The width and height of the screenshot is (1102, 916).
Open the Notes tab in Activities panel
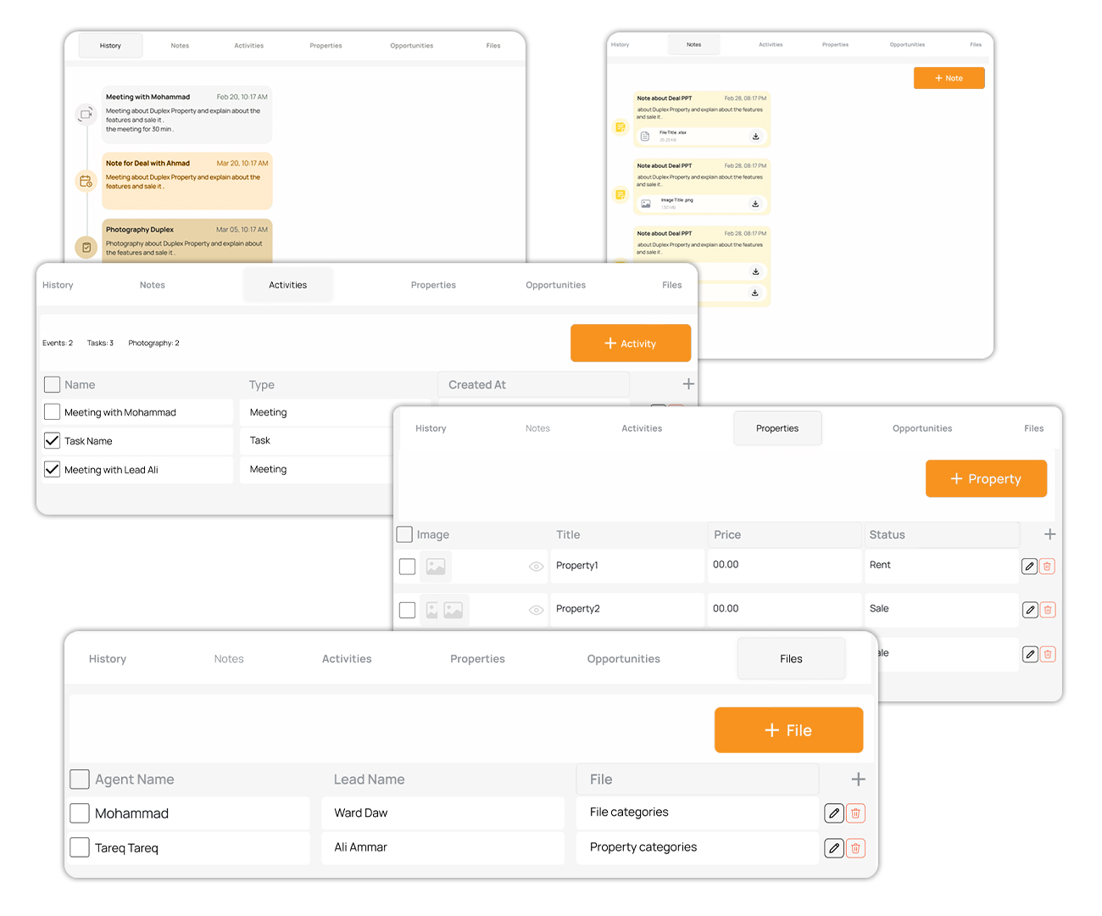point(153,285)
